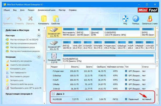
Task: Sort by Файловая система column header
Action: [x=115, y=67]
